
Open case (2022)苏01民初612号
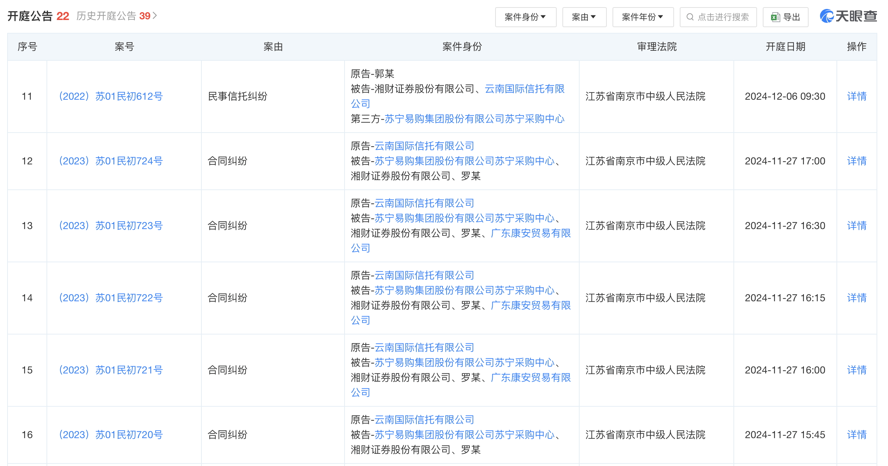pyautogui.click(x=111, y=96)
